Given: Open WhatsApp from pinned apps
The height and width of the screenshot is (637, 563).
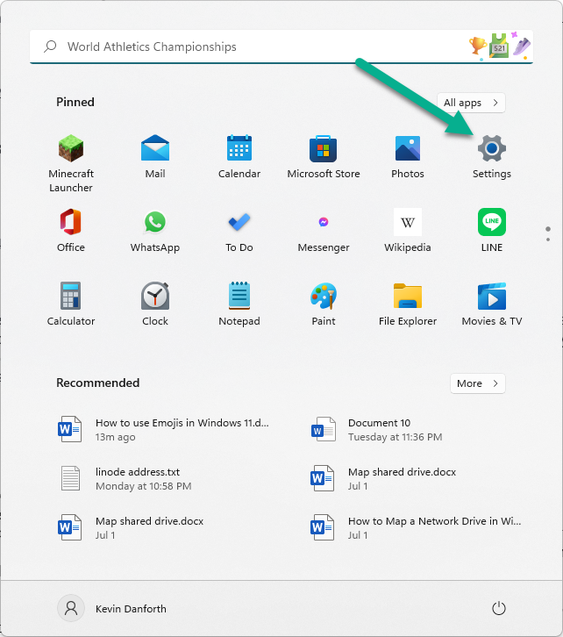Looking at the screenshot, I should pyautogui.click(x=155, y=231).
